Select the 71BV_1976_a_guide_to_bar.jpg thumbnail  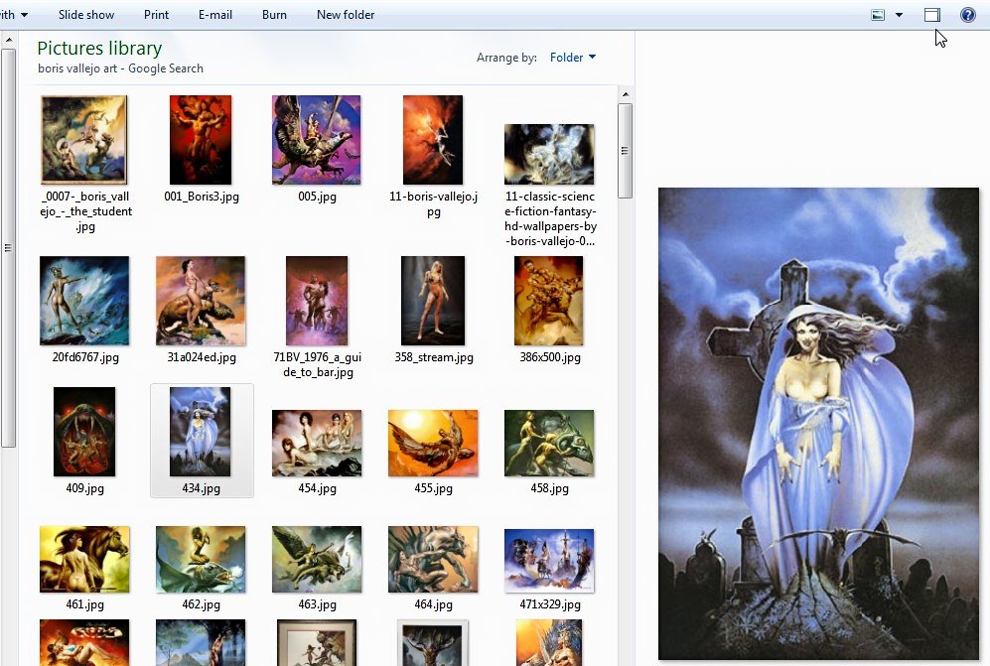click(x=317, y=301)
